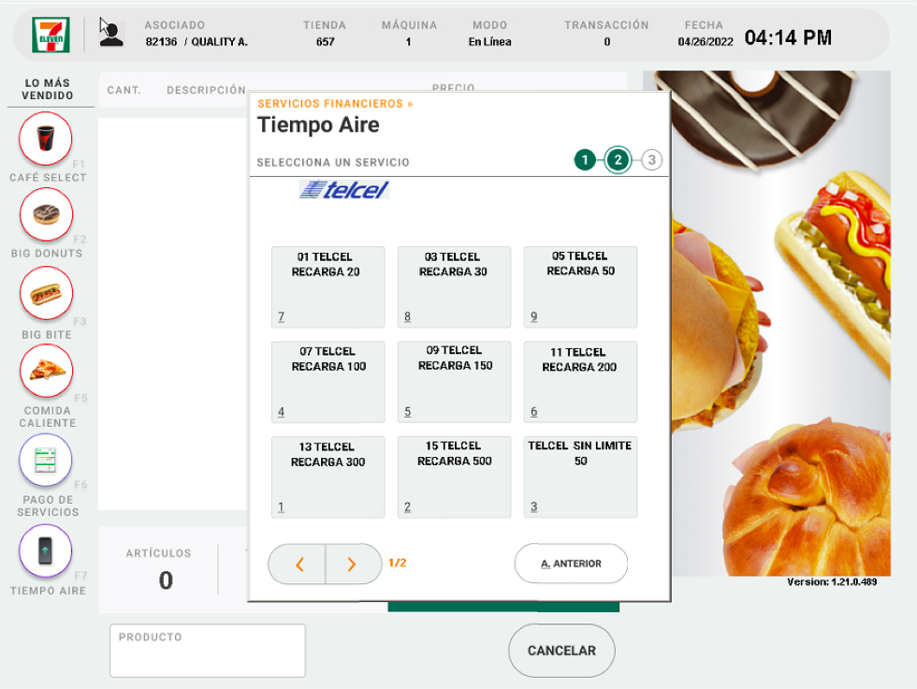Choose Telcel Recarga 100 tile
This screenshot has height=689, width=917.
(327, 382)
